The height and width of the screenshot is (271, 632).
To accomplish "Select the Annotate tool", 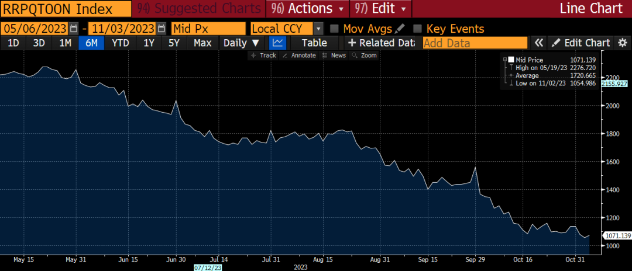I will (299, 55).
